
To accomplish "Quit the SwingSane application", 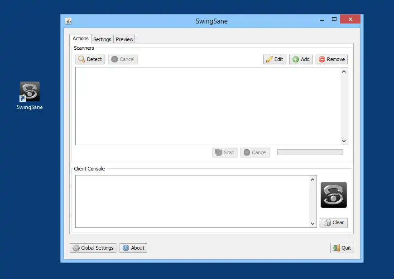I will click(342, 248).
